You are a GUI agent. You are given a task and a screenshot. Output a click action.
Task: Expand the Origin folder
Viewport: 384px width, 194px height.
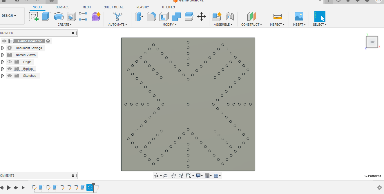3,62
